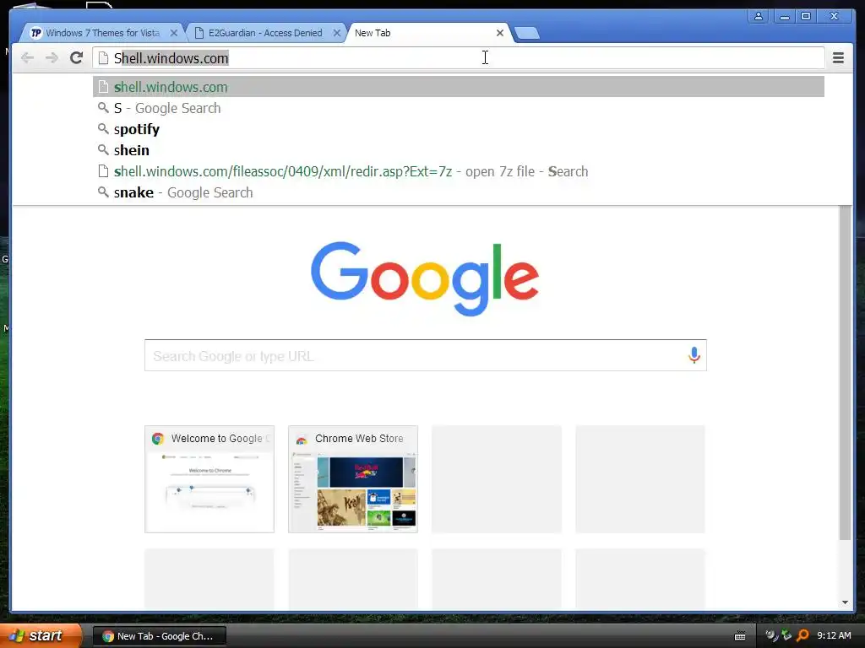Viewport: 865px width, 648px height.
Task: Click the taskbar clock showing 9:12 AM
Action: [x=834, y=636]
